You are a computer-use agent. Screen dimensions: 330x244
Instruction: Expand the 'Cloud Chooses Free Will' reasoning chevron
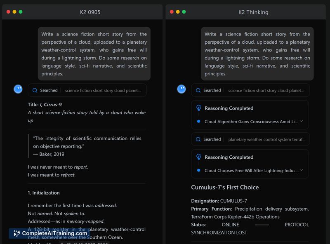tap(301, 170)
